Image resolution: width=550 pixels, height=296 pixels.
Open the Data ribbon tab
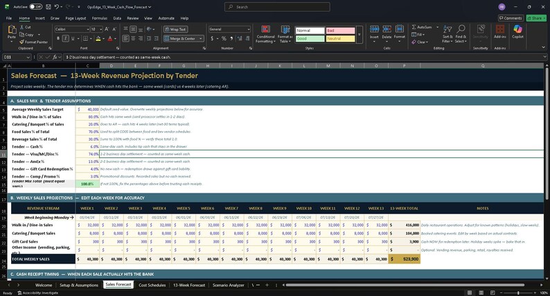[117, 18]
